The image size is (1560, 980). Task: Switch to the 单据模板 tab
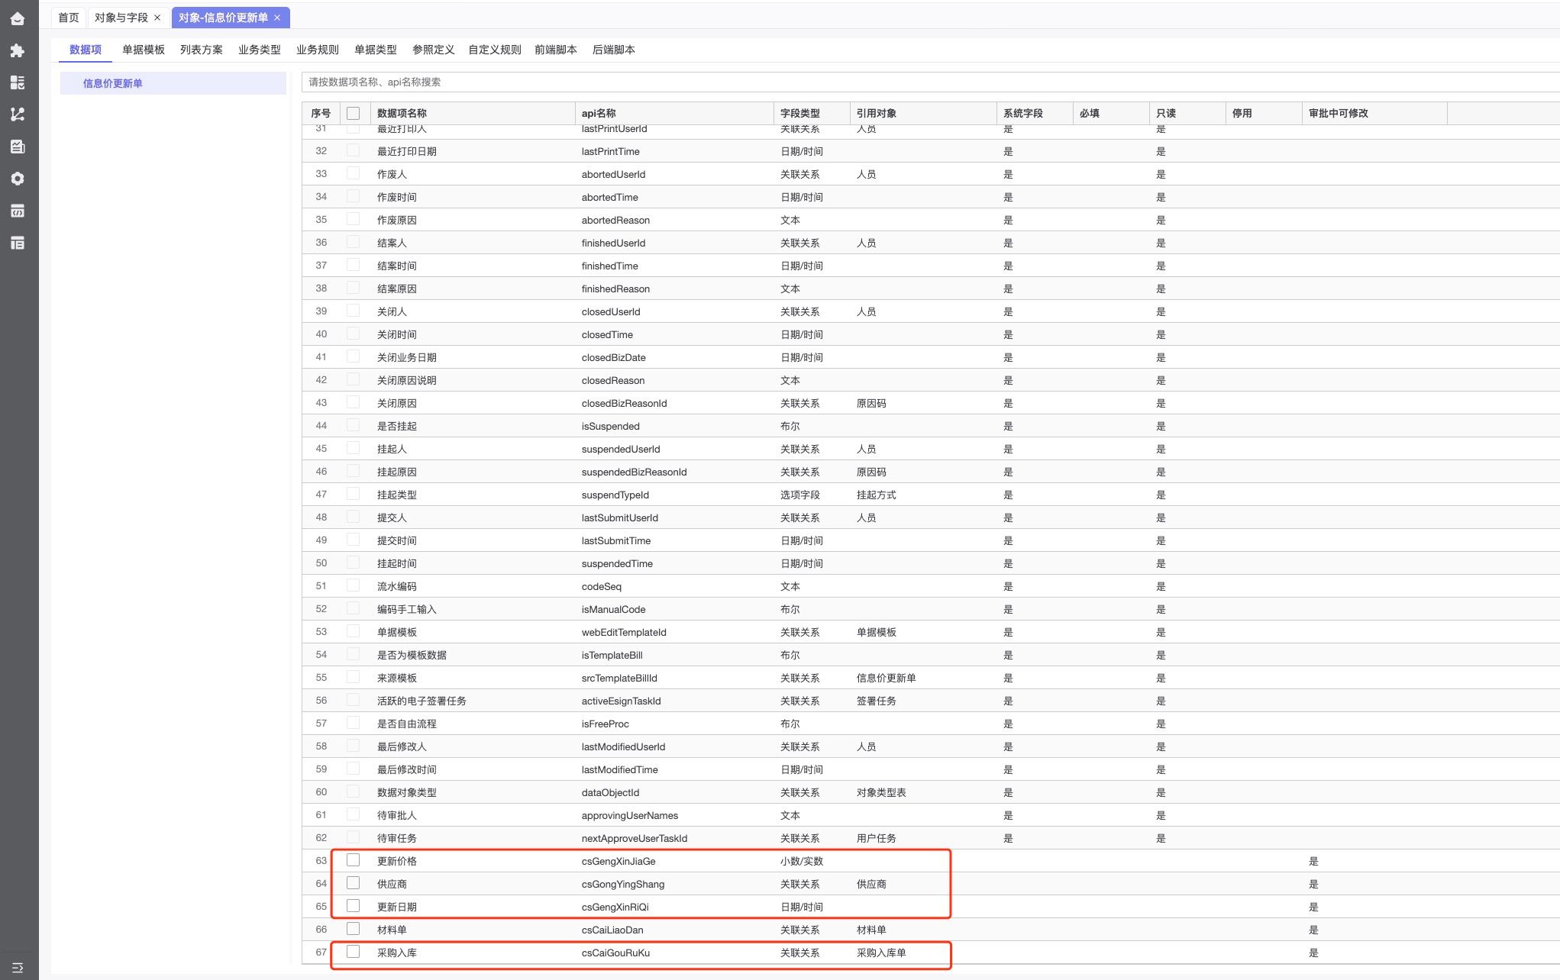(x=143, y=50)
